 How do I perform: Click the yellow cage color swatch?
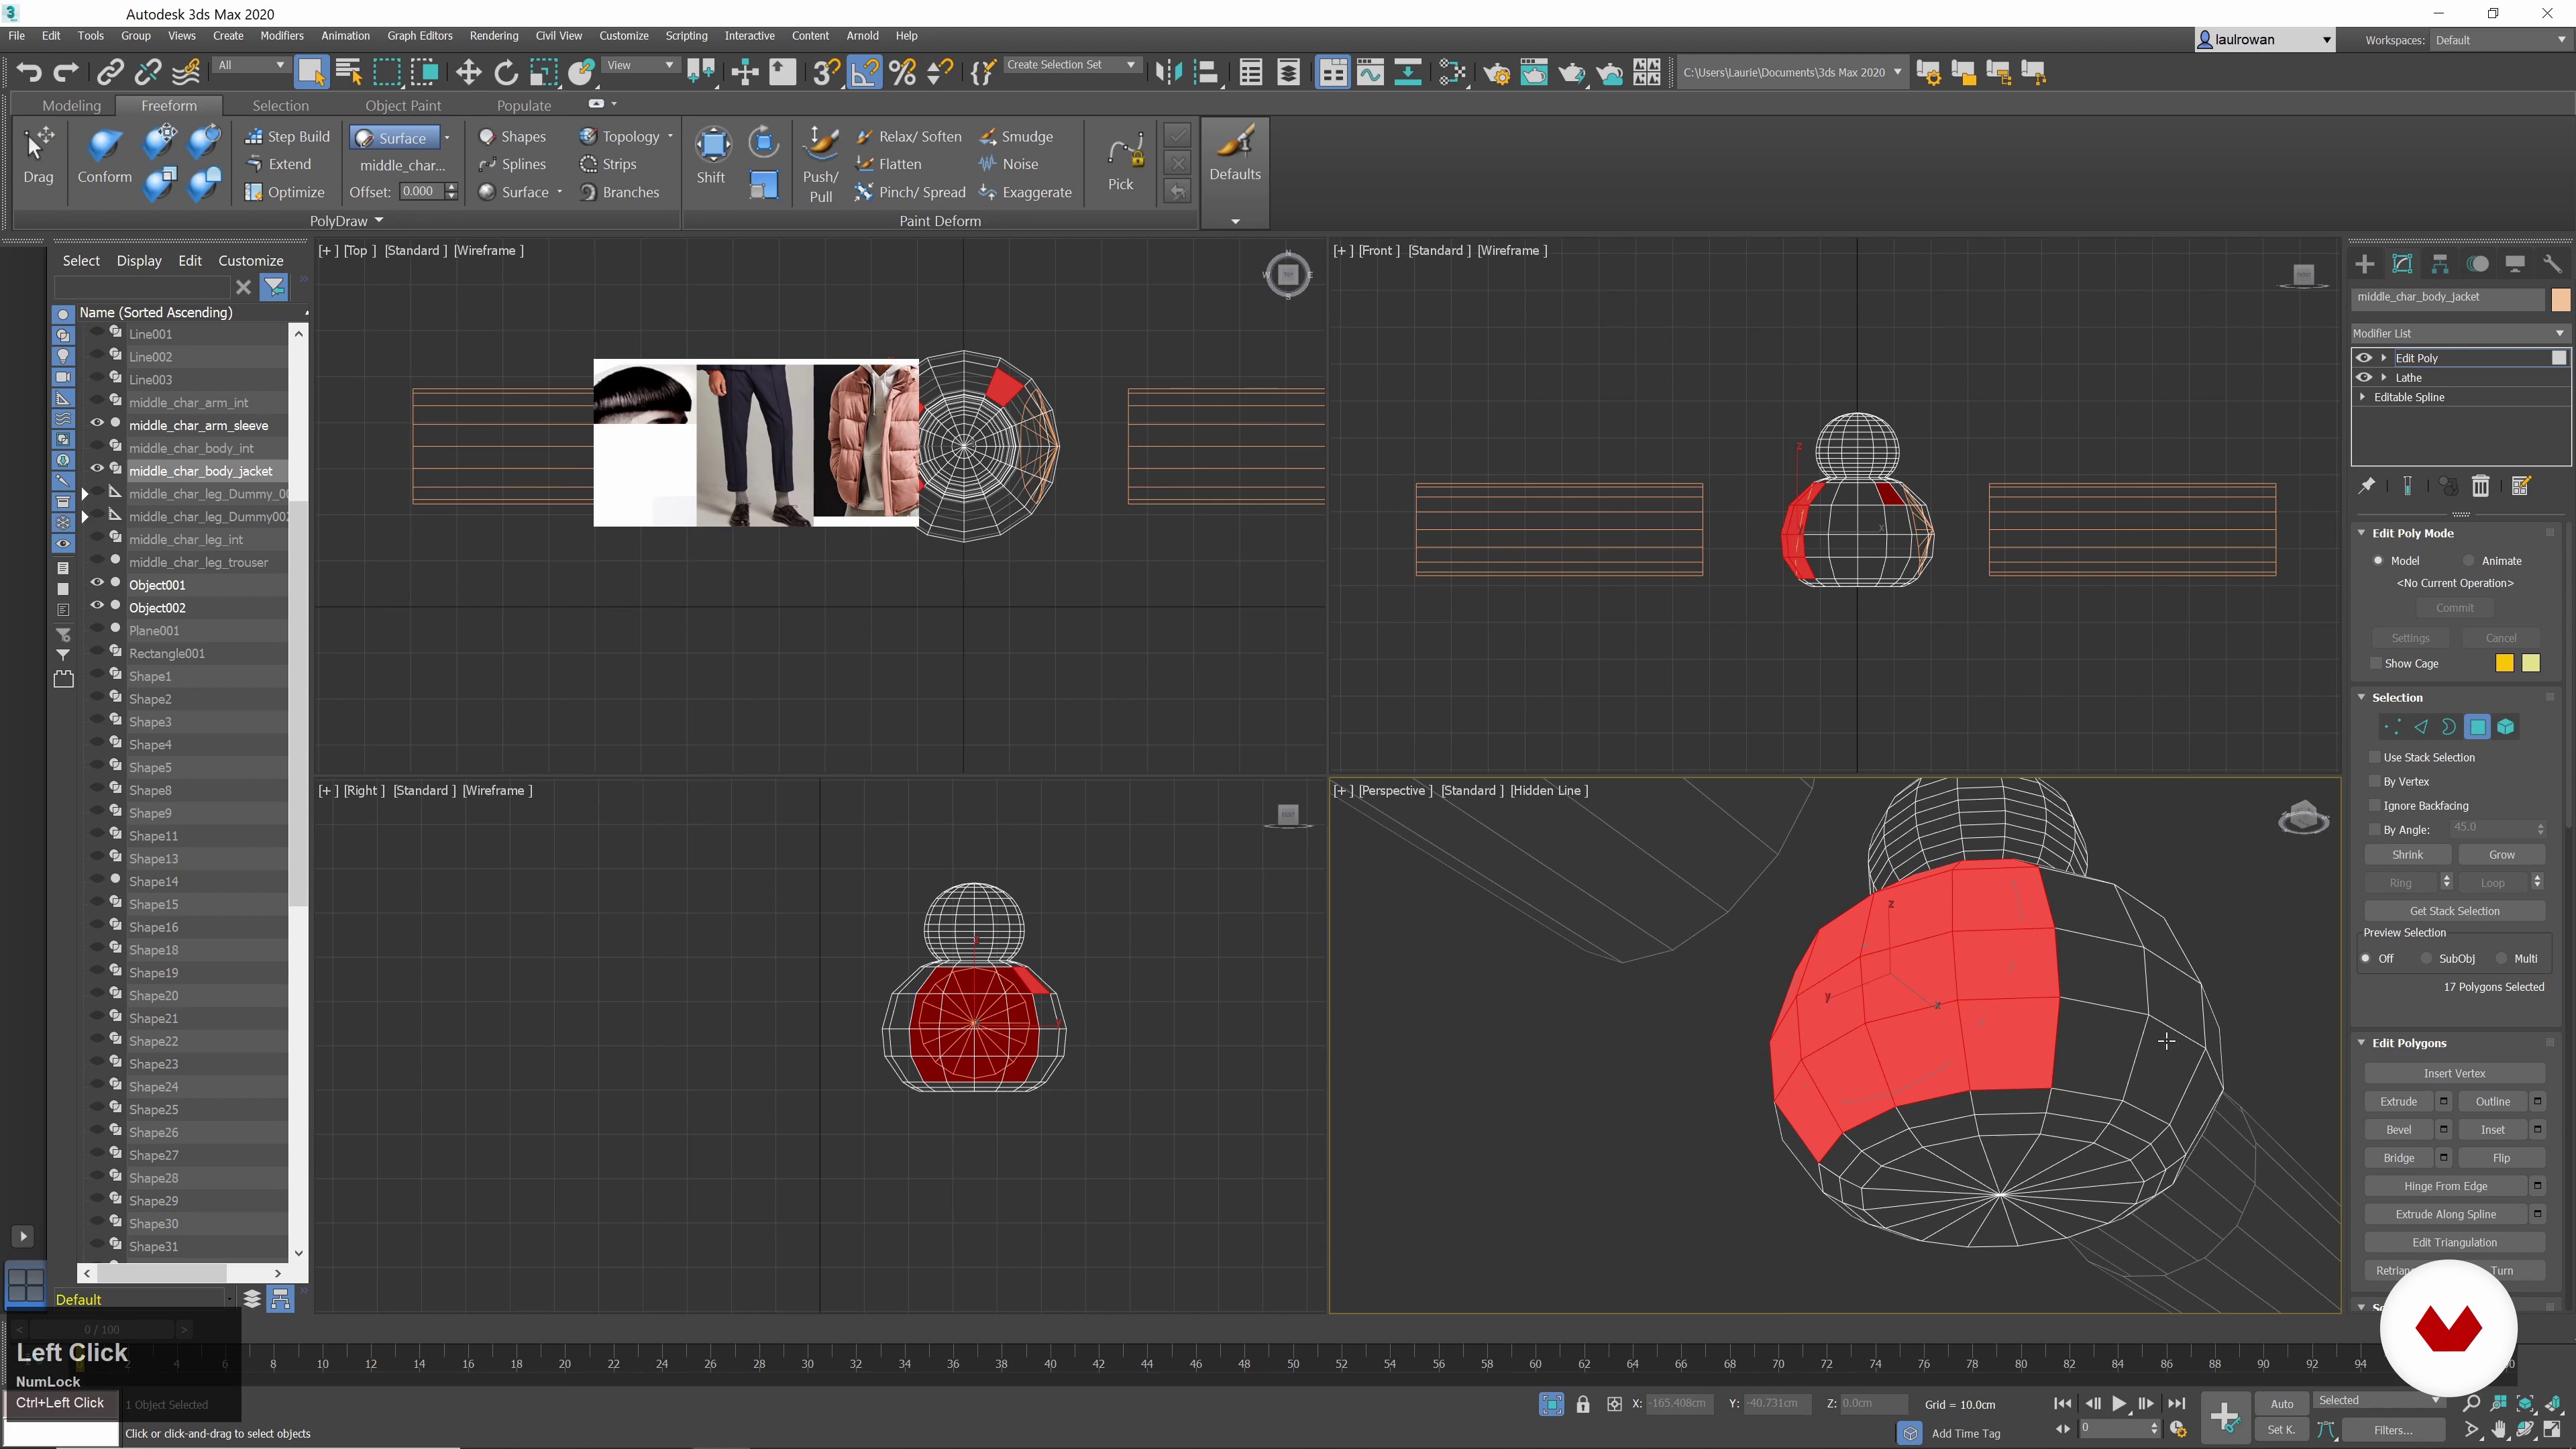tap(2504, 663)
